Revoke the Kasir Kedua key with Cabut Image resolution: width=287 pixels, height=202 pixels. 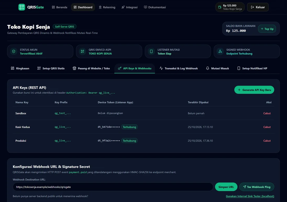(267, 127)
